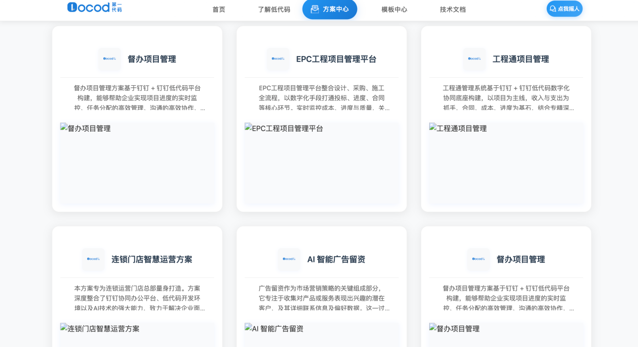This screenshot has width=638, height=347.
Task: Select the 方案中心 text label in nav
Action: click(x=336, y=9)
